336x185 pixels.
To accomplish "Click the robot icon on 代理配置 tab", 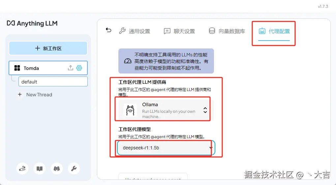I will 262,31.
